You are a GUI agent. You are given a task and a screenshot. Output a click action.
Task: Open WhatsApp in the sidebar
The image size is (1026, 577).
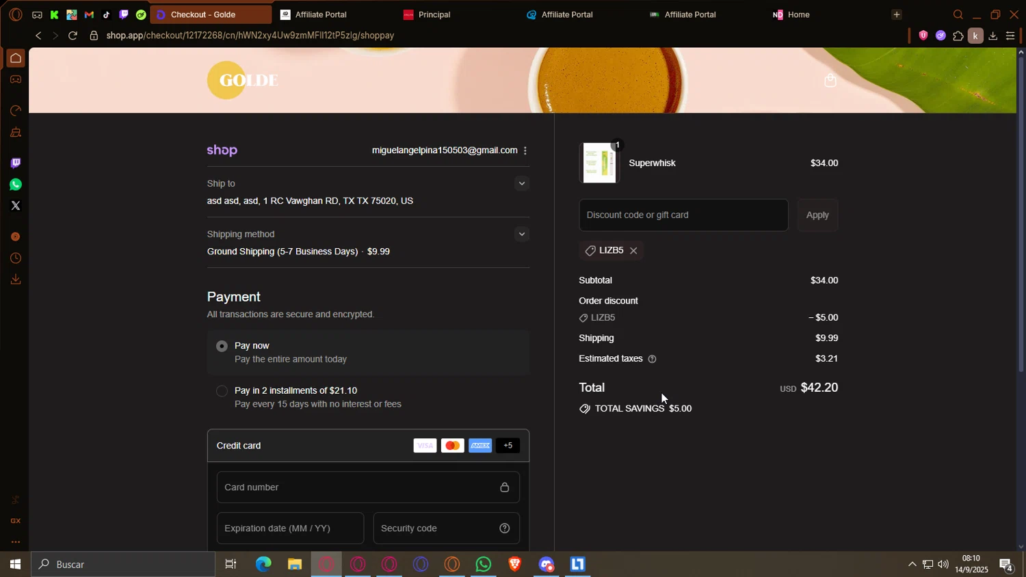15,185
